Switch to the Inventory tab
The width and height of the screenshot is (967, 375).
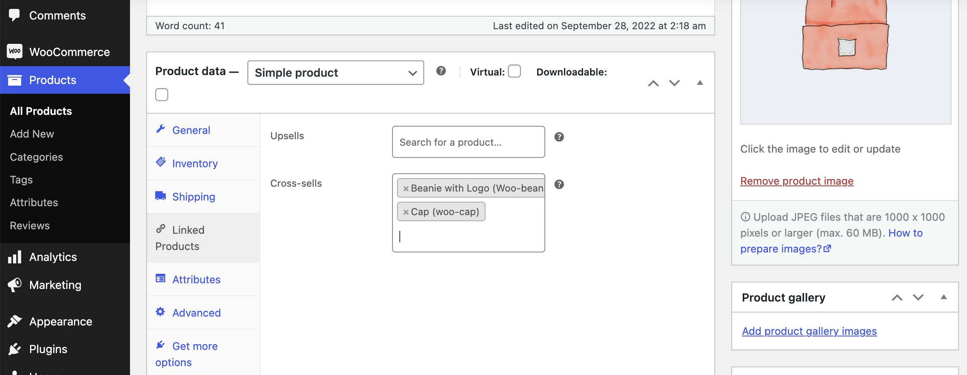[x=195, y=164]
